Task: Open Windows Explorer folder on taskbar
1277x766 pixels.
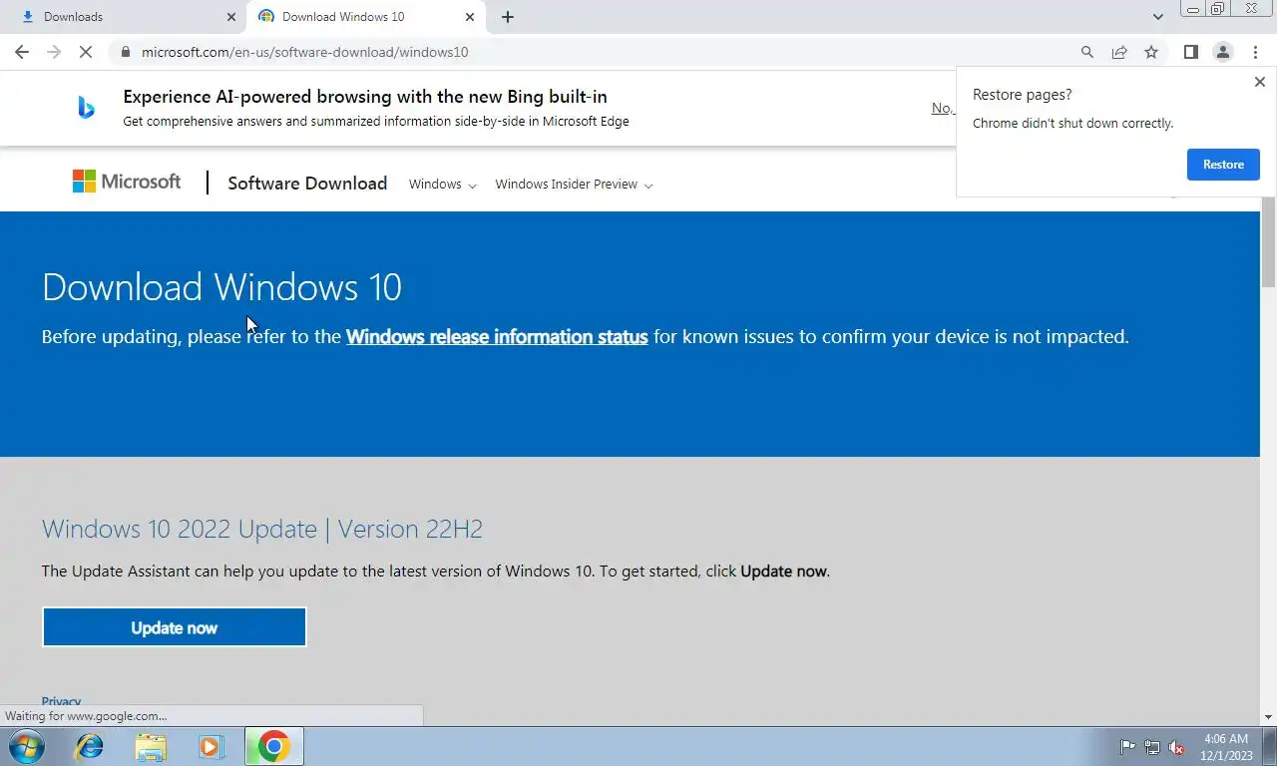Action: tap(151, 746)
